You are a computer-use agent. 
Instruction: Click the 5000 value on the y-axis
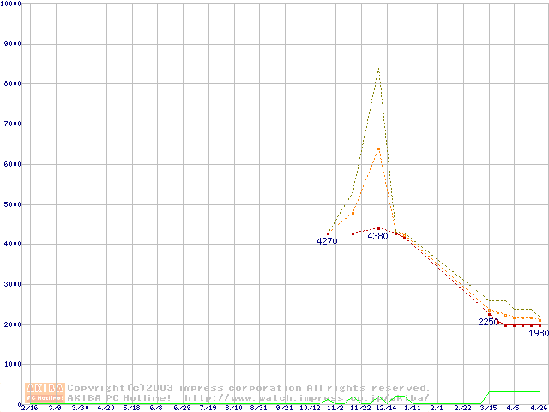12,204
